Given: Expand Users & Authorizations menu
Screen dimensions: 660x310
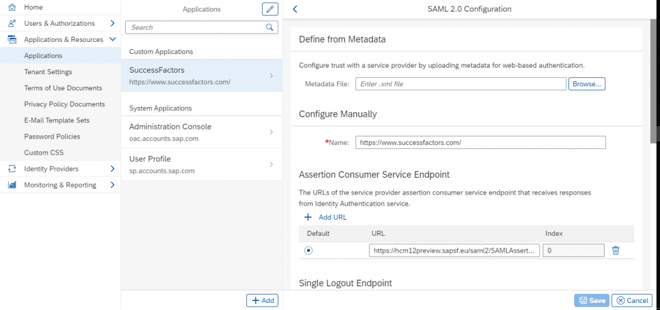Looking at the screenshot, I should pyautogui.click(x=112, y=24).
